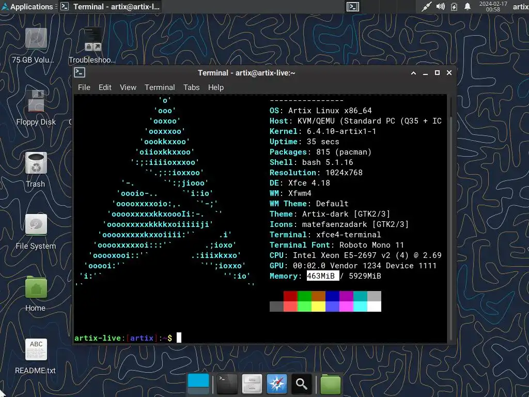The width and height of the screenshot is (529, 397).
Task: Click the clock showing 2024-02-17 00:58
Action: 493,6
